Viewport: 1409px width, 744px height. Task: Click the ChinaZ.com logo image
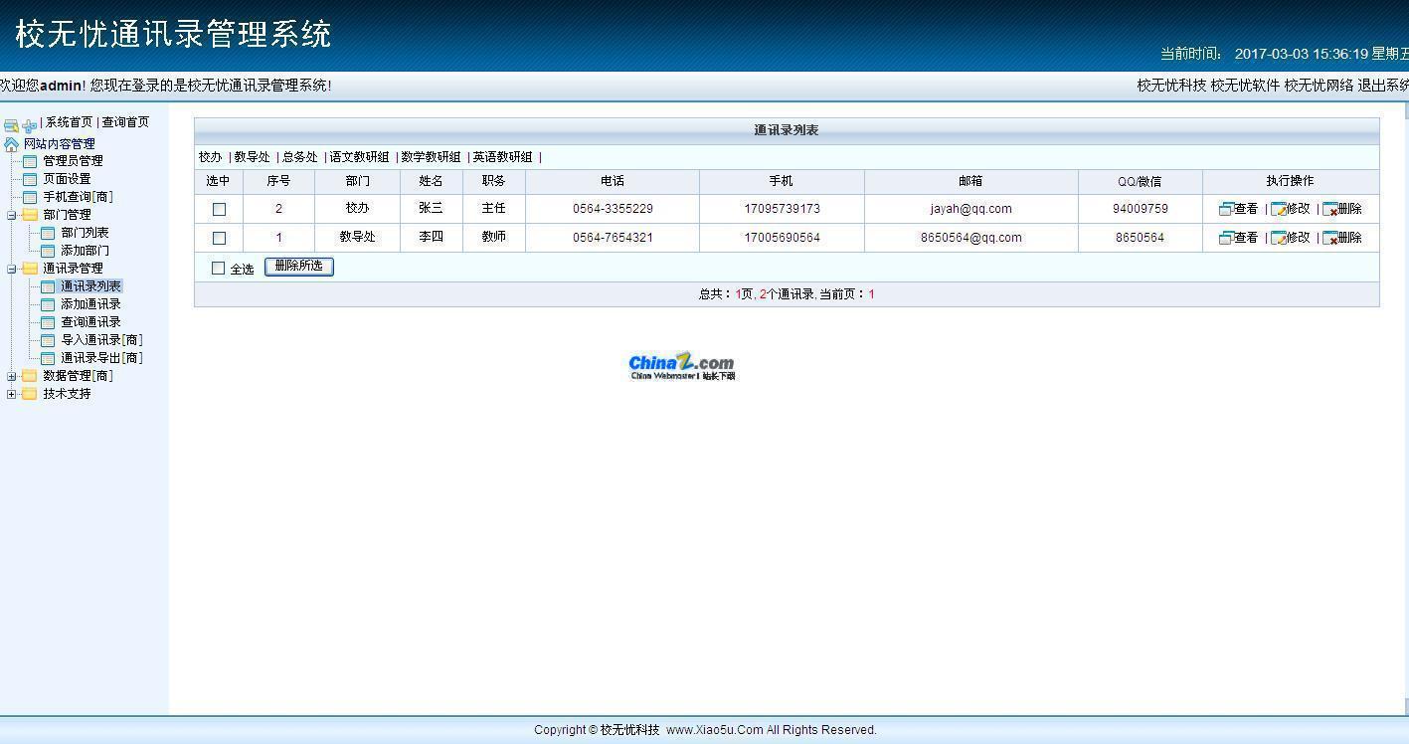coord(682,366)
